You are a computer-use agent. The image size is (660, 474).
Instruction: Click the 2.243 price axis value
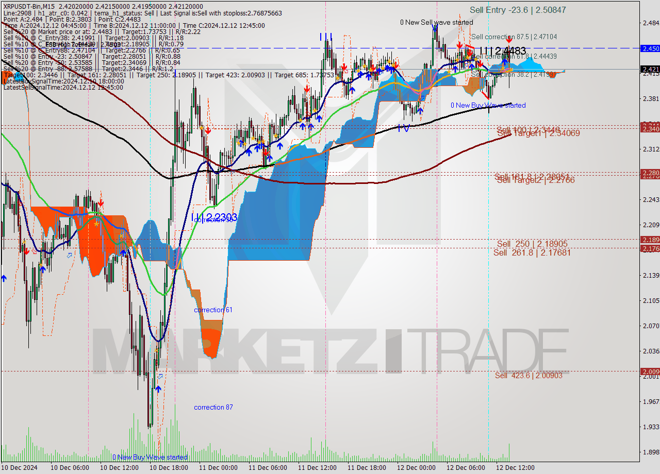coord(650,199)
